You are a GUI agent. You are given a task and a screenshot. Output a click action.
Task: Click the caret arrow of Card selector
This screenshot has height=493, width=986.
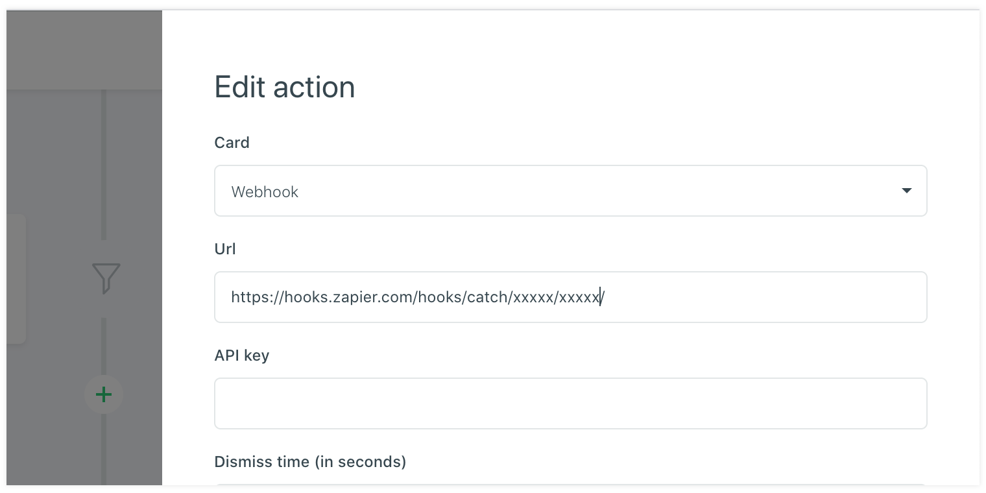pos(906,191)
